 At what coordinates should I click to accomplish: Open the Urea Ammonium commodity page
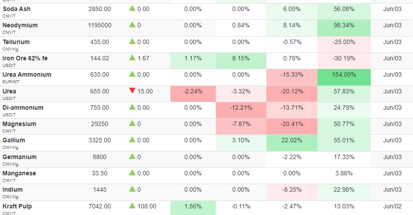pyautogui.click(x=27, y=74)
